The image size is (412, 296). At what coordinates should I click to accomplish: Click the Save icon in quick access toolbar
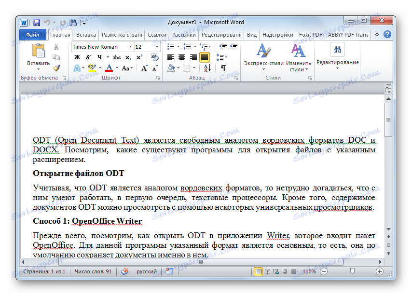click(x=37, y=23)
